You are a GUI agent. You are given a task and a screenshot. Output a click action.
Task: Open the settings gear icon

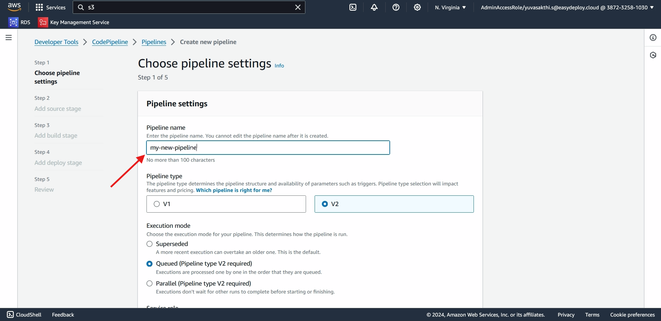tap(417, 7)
